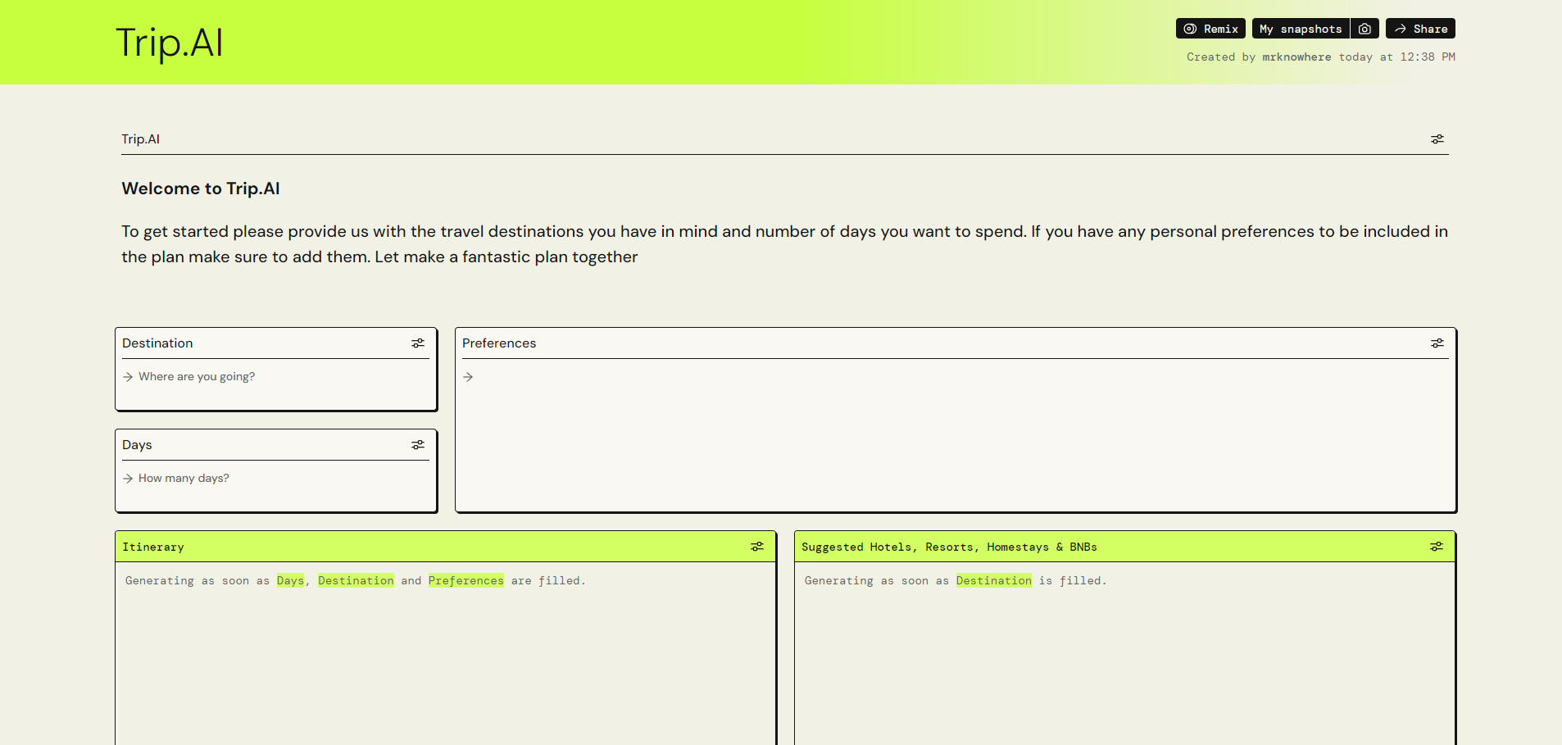Screen dimensions: 1562x745
Task: Focus the 'Where are you going?' field
Action: 275,377
